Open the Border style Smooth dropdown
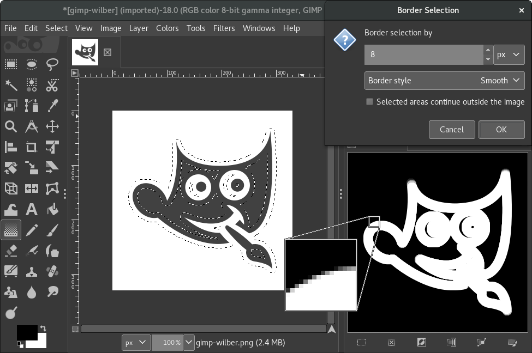The image size is (532, 353). (x=445, y=81)
